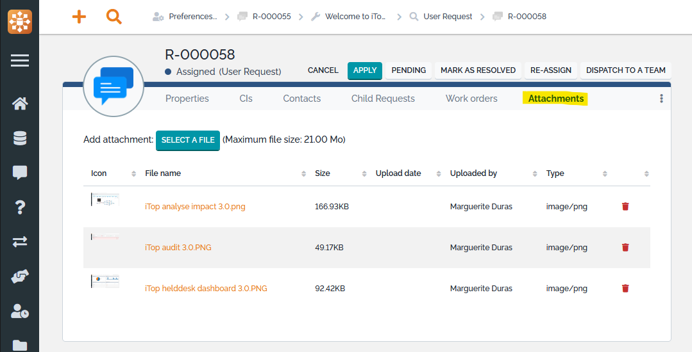Open the three-dot tabs overflow menu
This screenshot has width=692, height=352.
(x=661, y=99)
